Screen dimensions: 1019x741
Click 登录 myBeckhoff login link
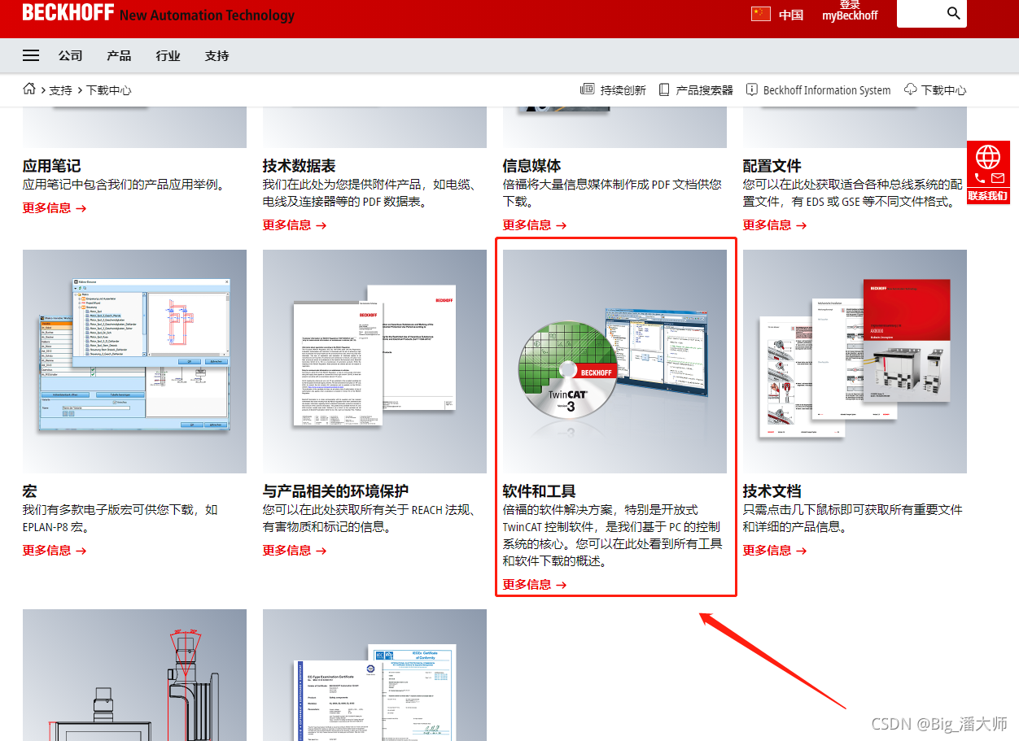pos(850,11)
